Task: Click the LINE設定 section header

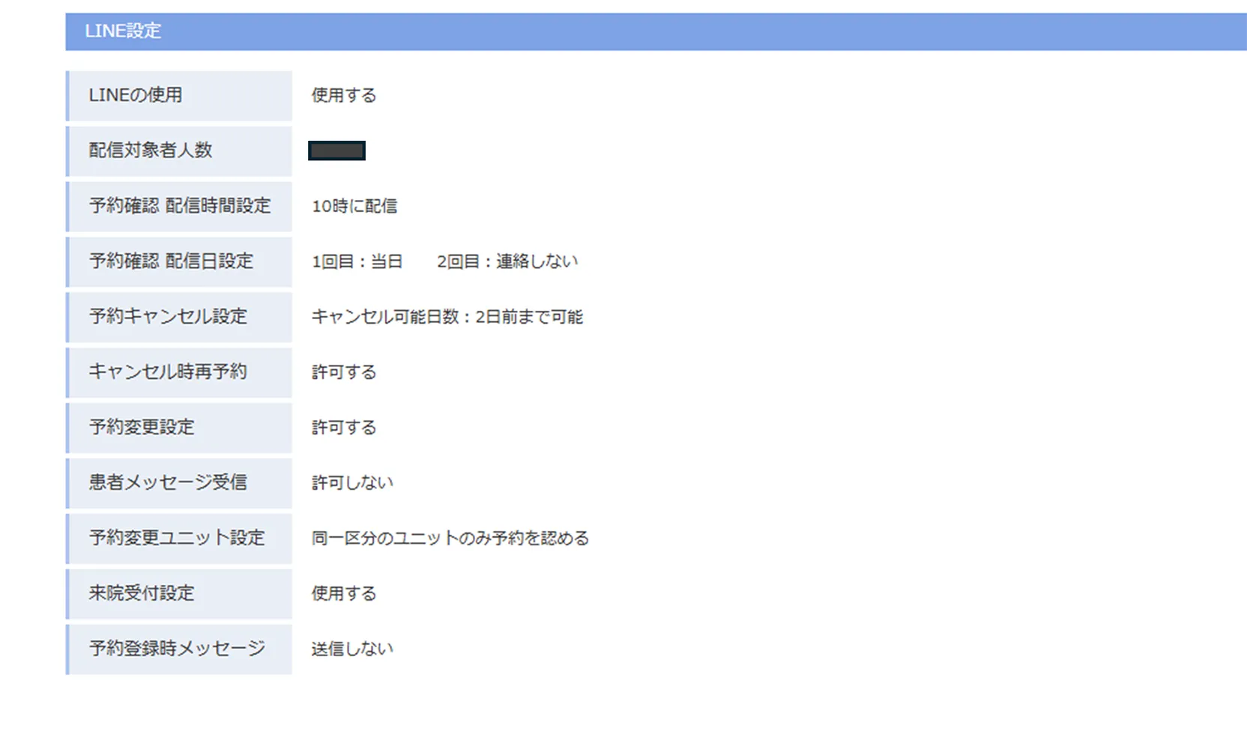Action: point(123,31)
